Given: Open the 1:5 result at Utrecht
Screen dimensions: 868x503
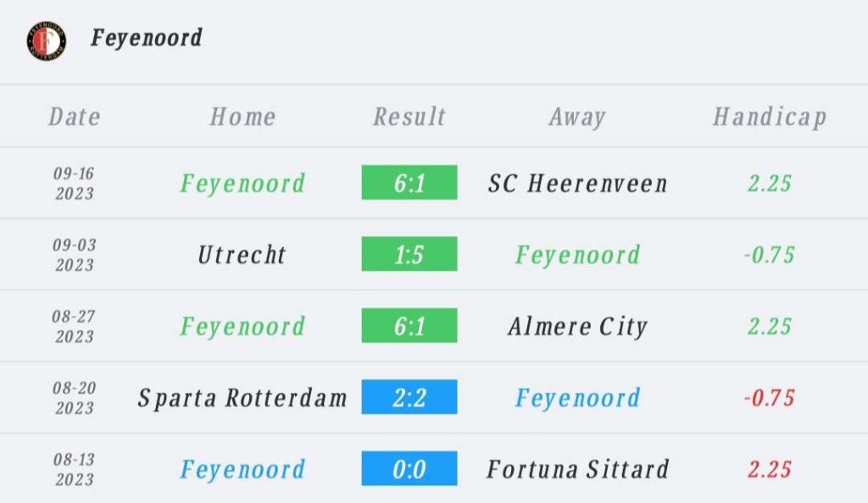Looking at the screenshot, I should [409, 254].
